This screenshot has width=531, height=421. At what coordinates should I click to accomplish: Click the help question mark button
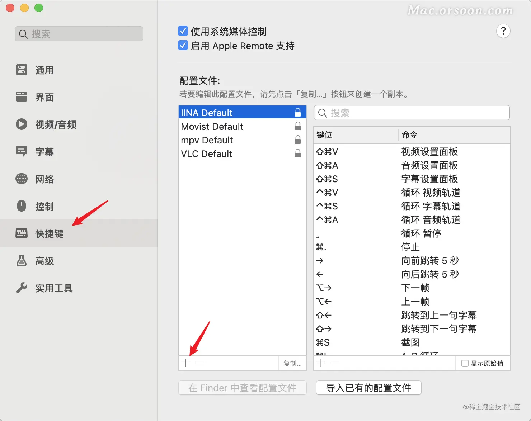503,31
